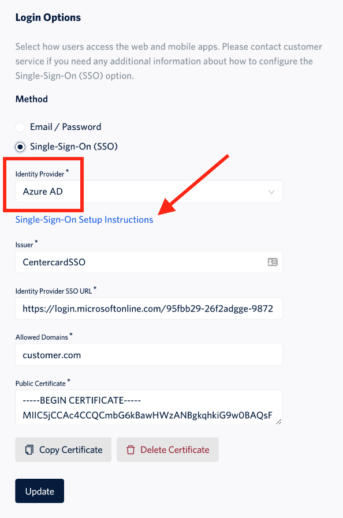Image resolution: width=343 pixels, height=518 pixels.
Task: Click the chevron icon on the Azure AD selector
Action: [271, 191]
